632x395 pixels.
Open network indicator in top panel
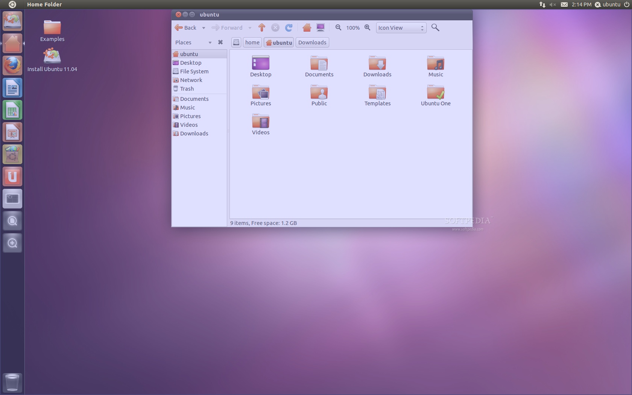542,5
